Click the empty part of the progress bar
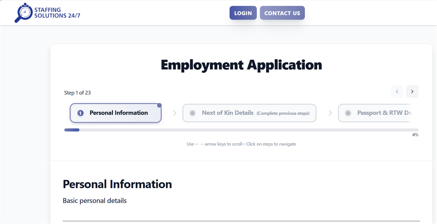Image resolution: width=437 pixels, height=224 pixels. 249,130
